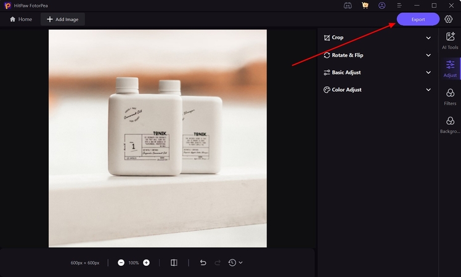Screen dimensions: 461x277
Task: Open the hamburger menu in title bar
Action: (x=399, y=6)
